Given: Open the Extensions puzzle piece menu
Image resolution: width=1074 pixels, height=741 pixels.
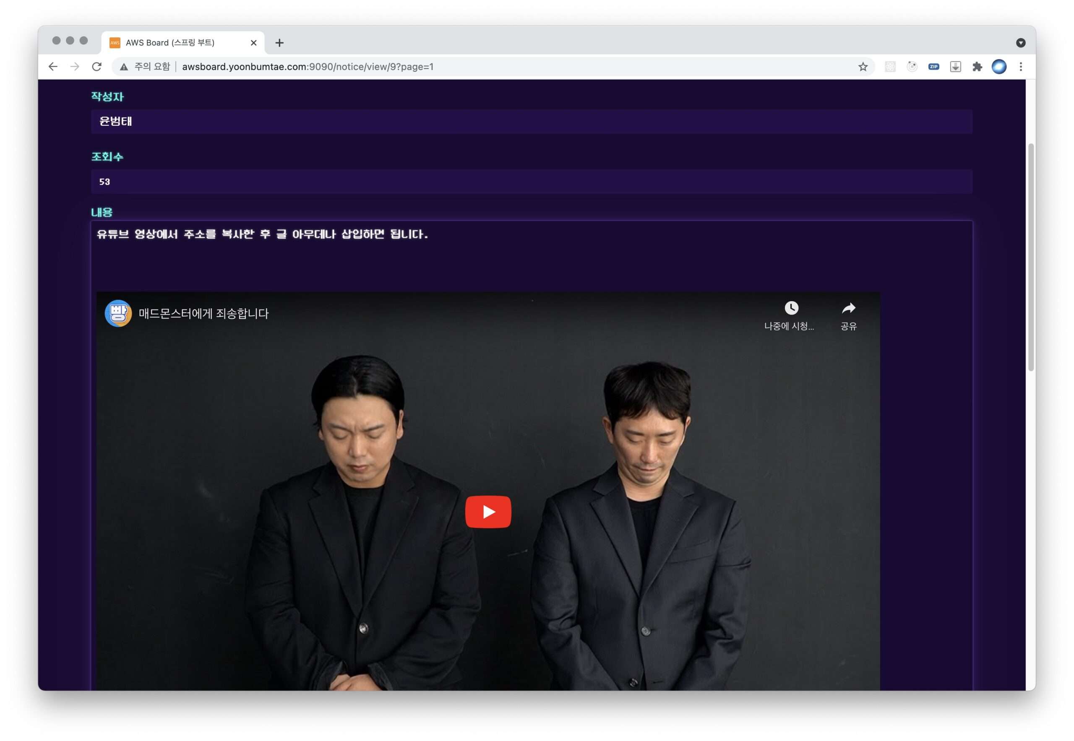Looking at the screenshot, I should pos(977,67).
